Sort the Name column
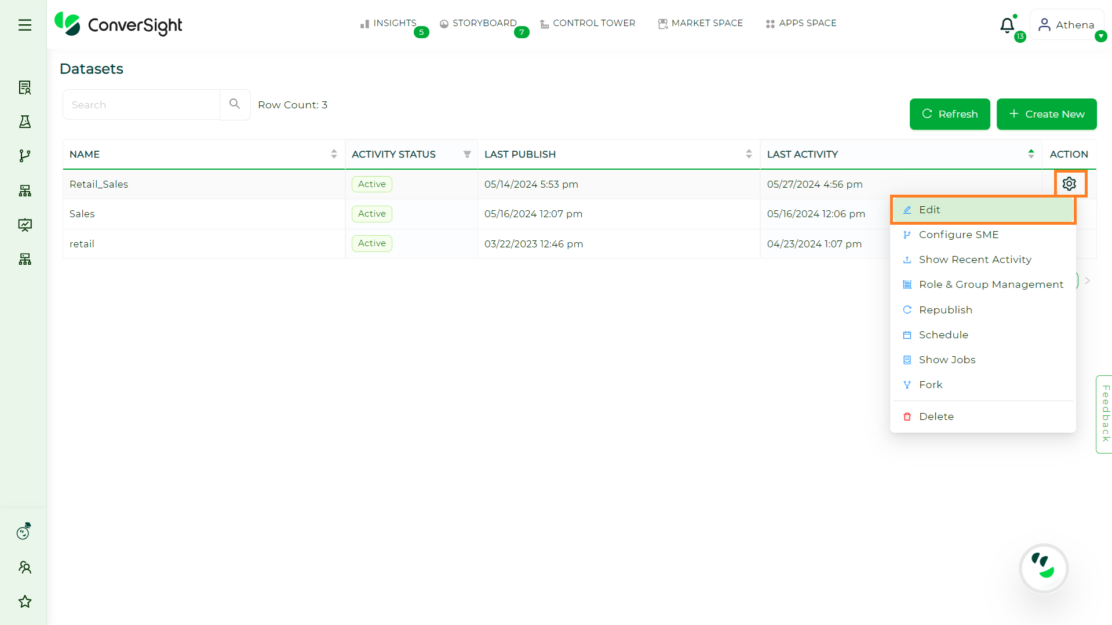1112x625 pixels. pos(334,153)
